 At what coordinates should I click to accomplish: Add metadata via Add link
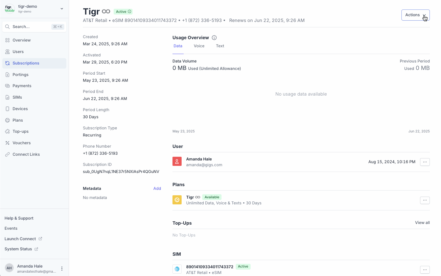[157, 189]
